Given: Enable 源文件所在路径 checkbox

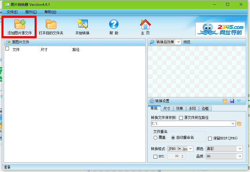Looking at the screenshot, I should click(x=181, y=118).
